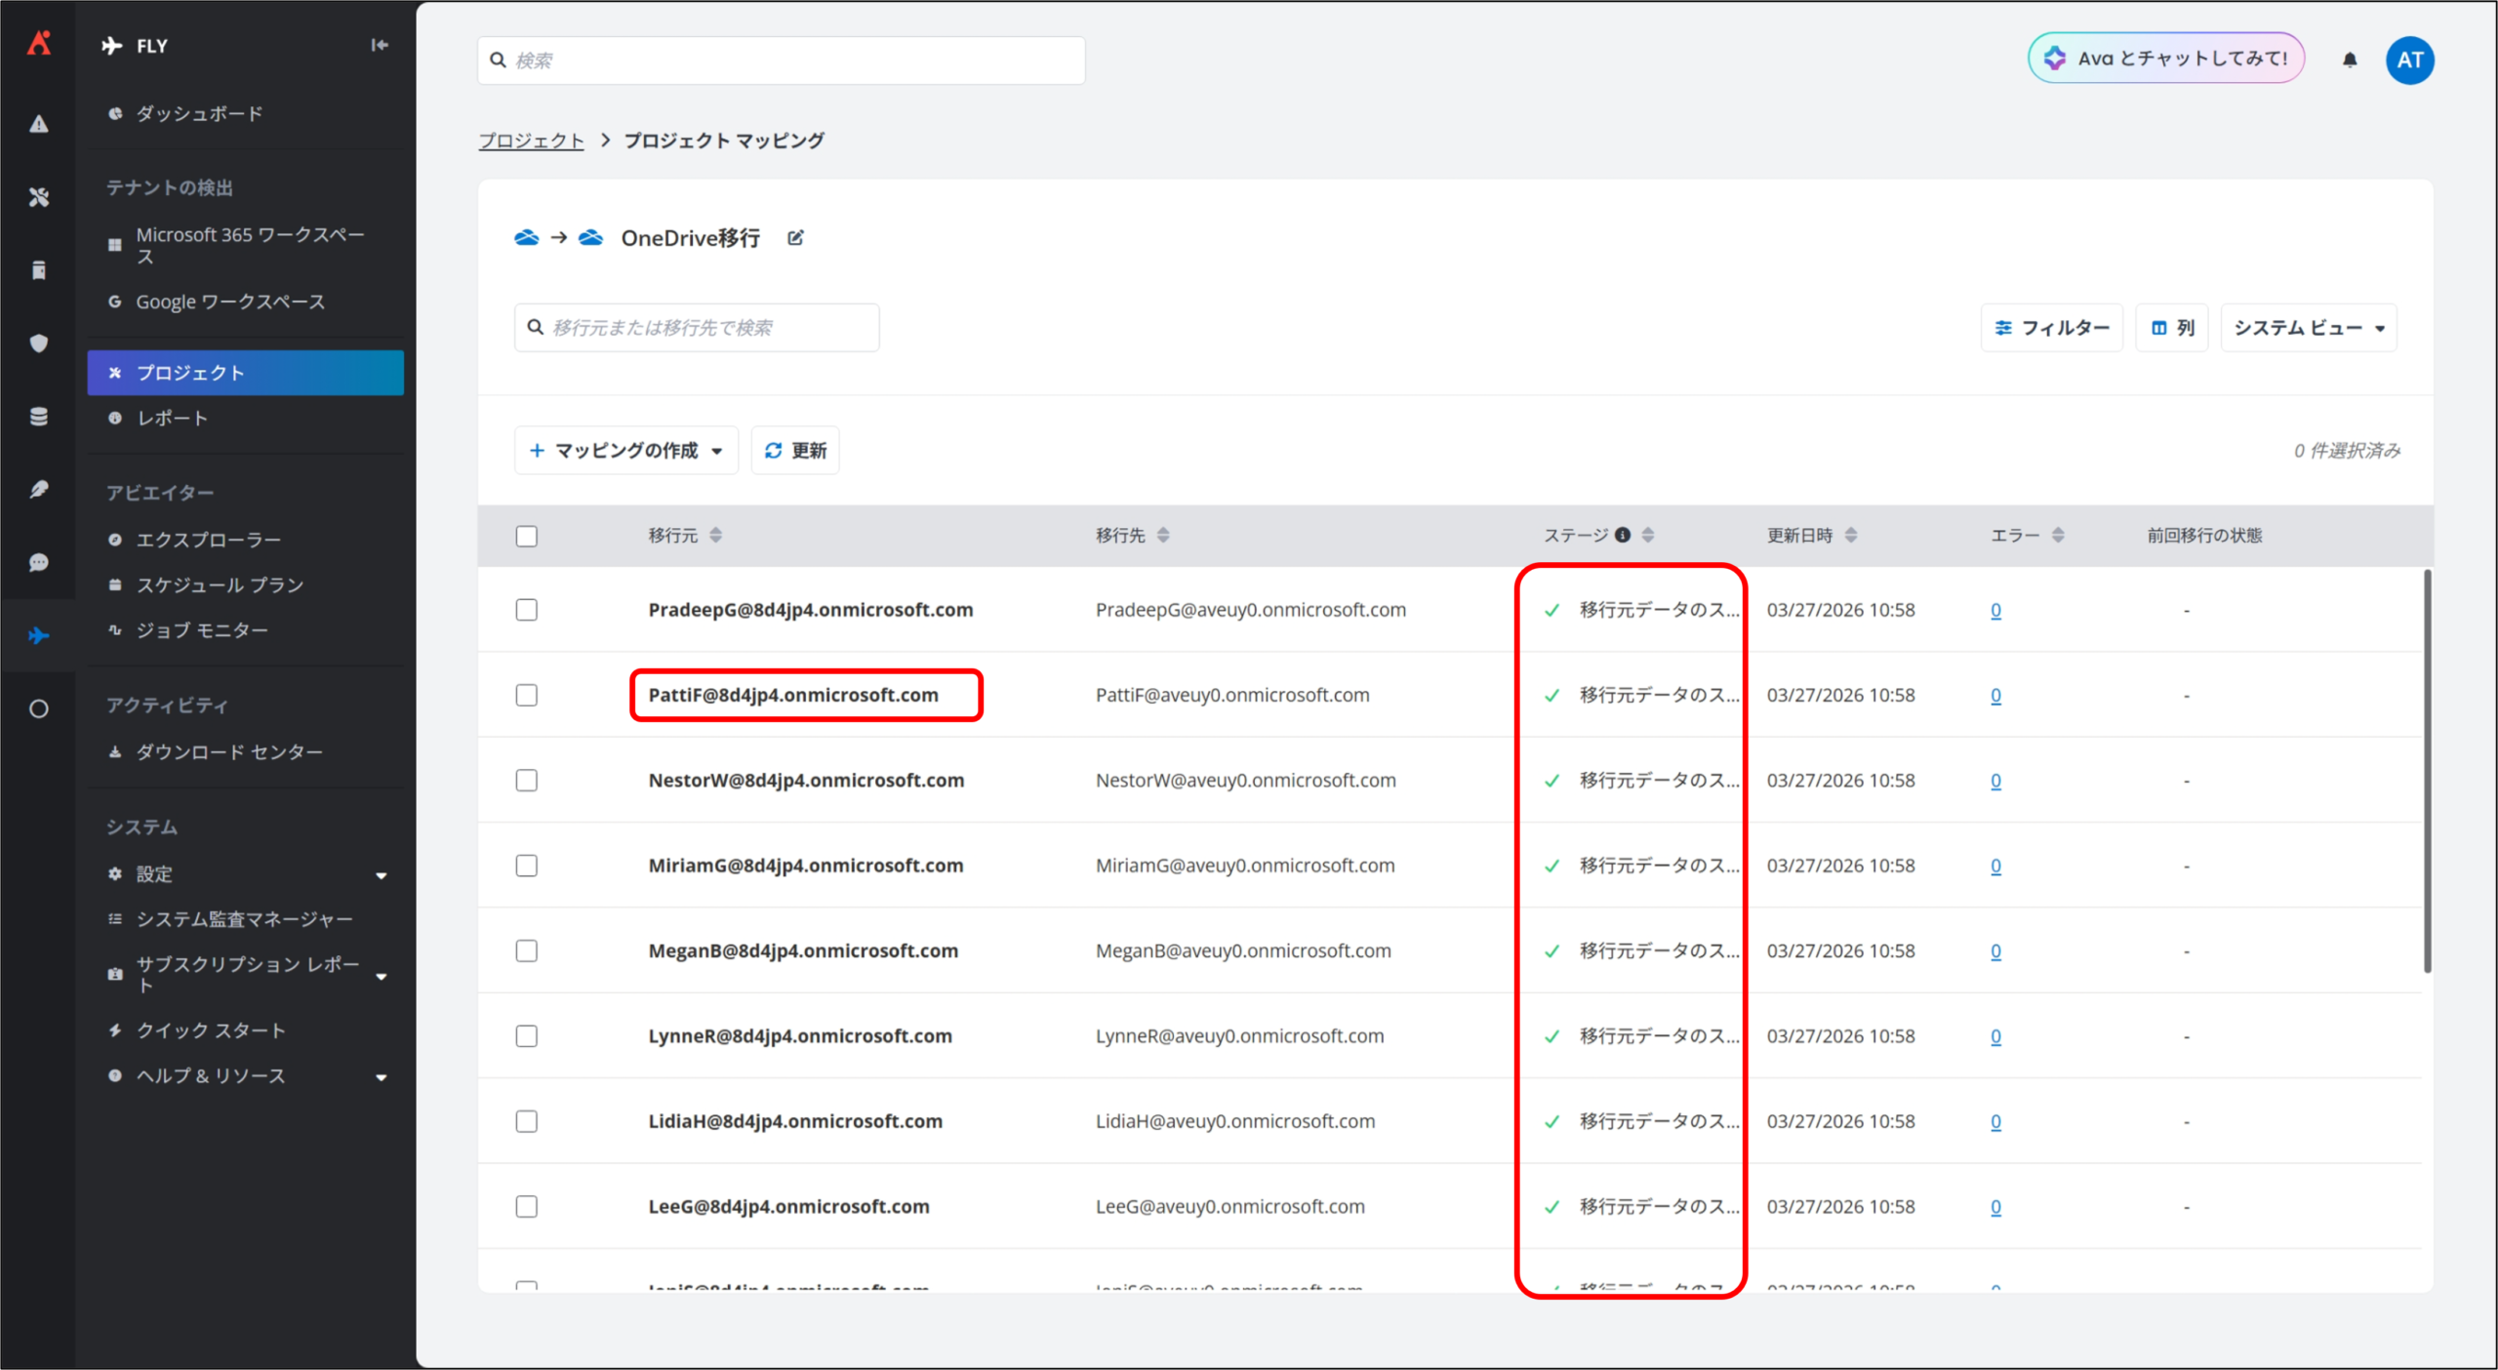Open ジョブ モニター in the sidebar

[x=202, y=630]
